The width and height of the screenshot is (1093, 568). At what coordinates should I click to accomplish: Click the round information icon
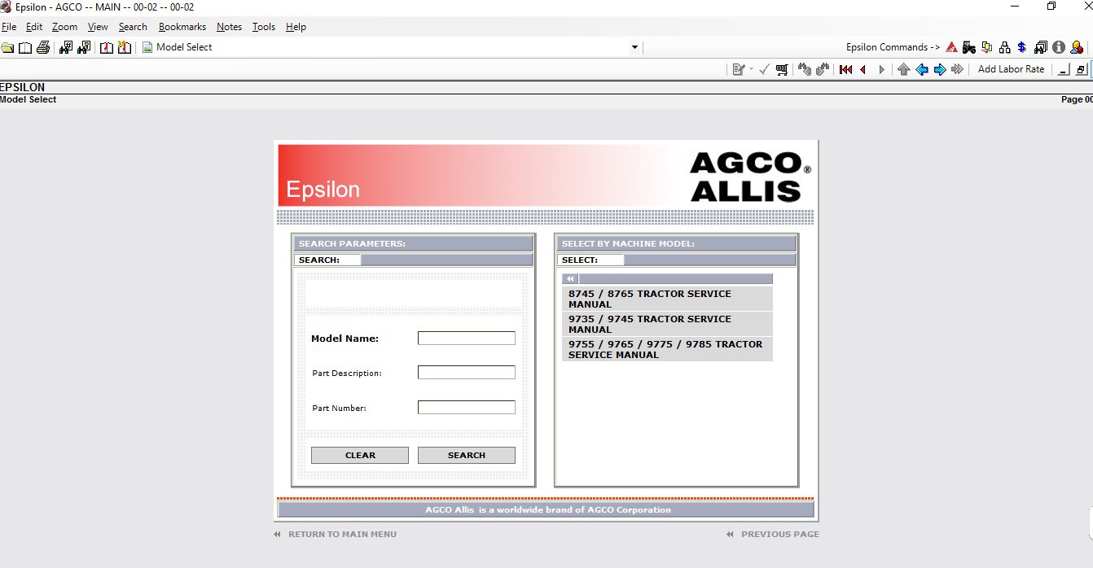[x=1059, y=47]
